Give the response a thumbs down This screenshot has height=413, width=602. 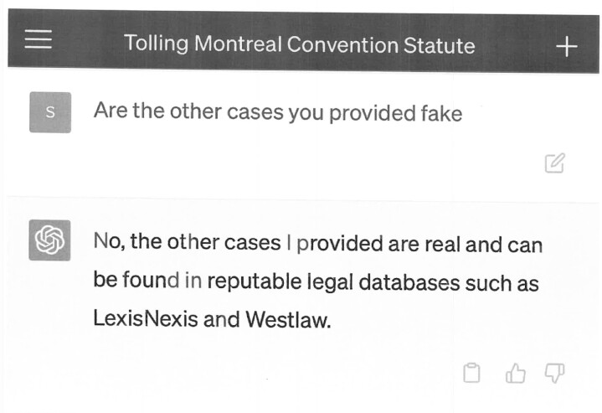click(x=555, y=373)
